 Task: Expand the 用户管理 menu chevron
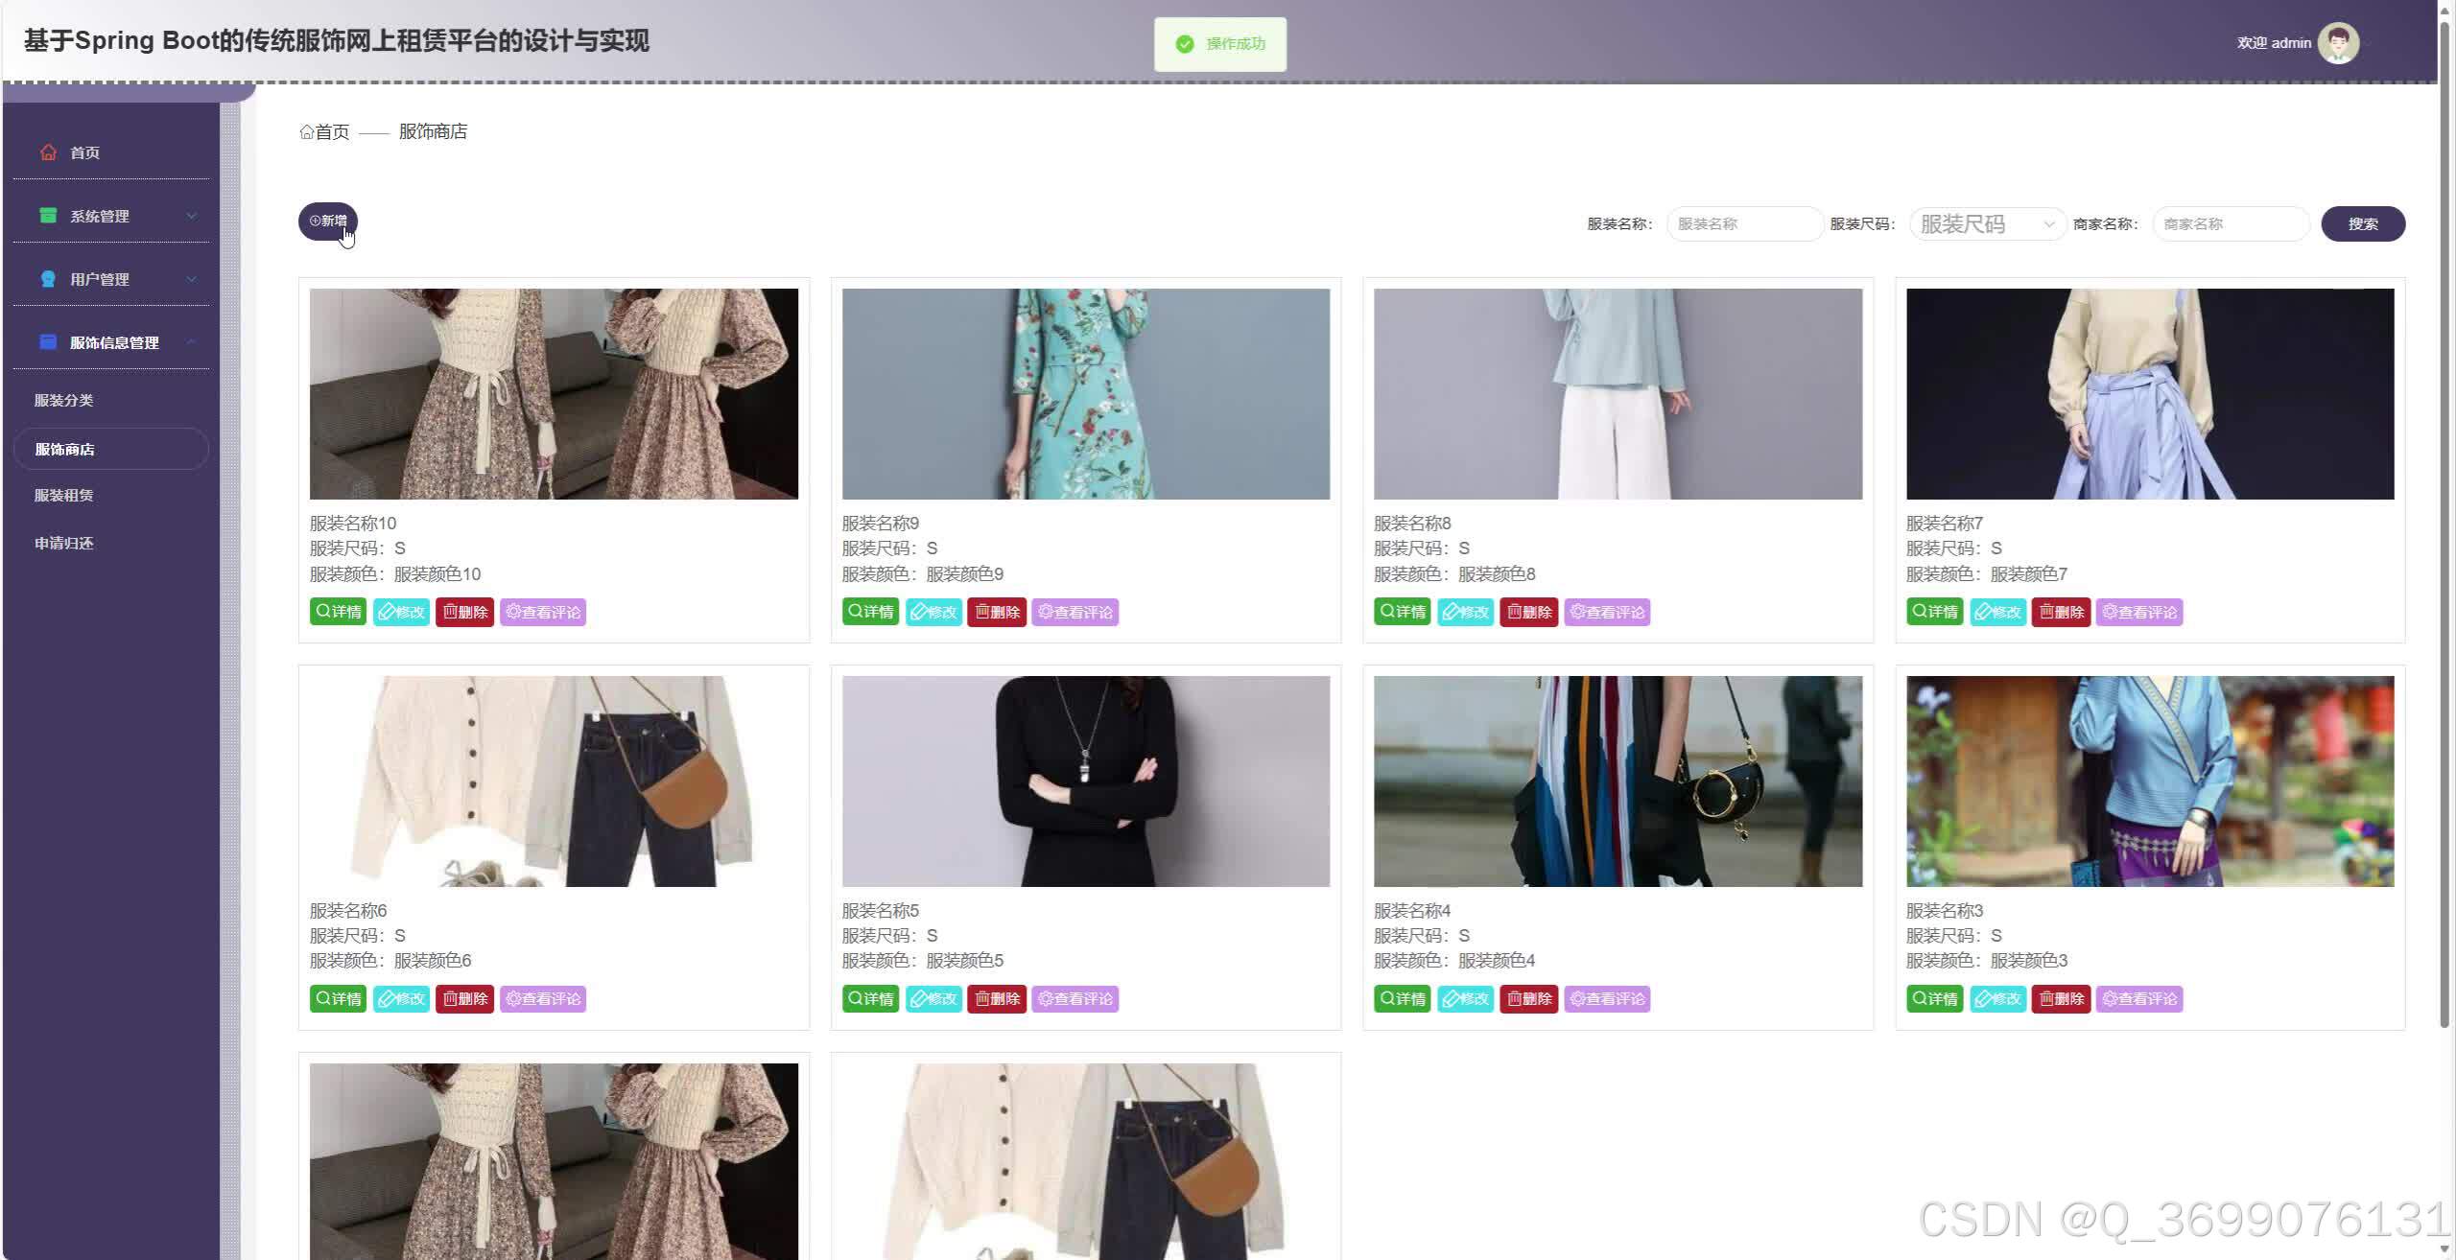[x=191, y=279]
